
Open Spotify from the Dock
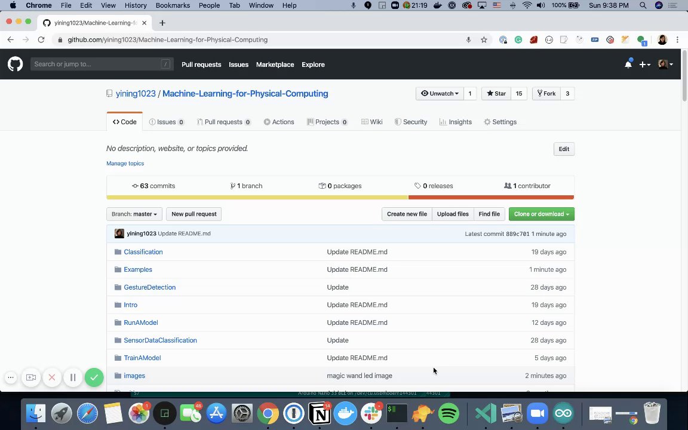(x=449, y=413)
